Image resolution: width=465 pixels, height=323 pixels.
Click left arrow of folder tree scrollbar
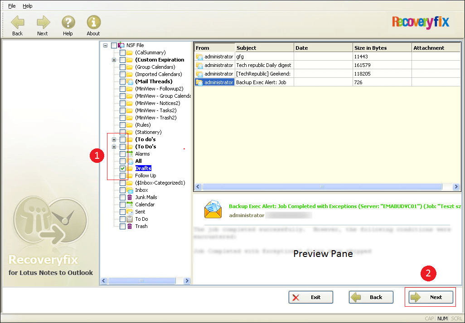pyautogui.click(x=103, y=280)
